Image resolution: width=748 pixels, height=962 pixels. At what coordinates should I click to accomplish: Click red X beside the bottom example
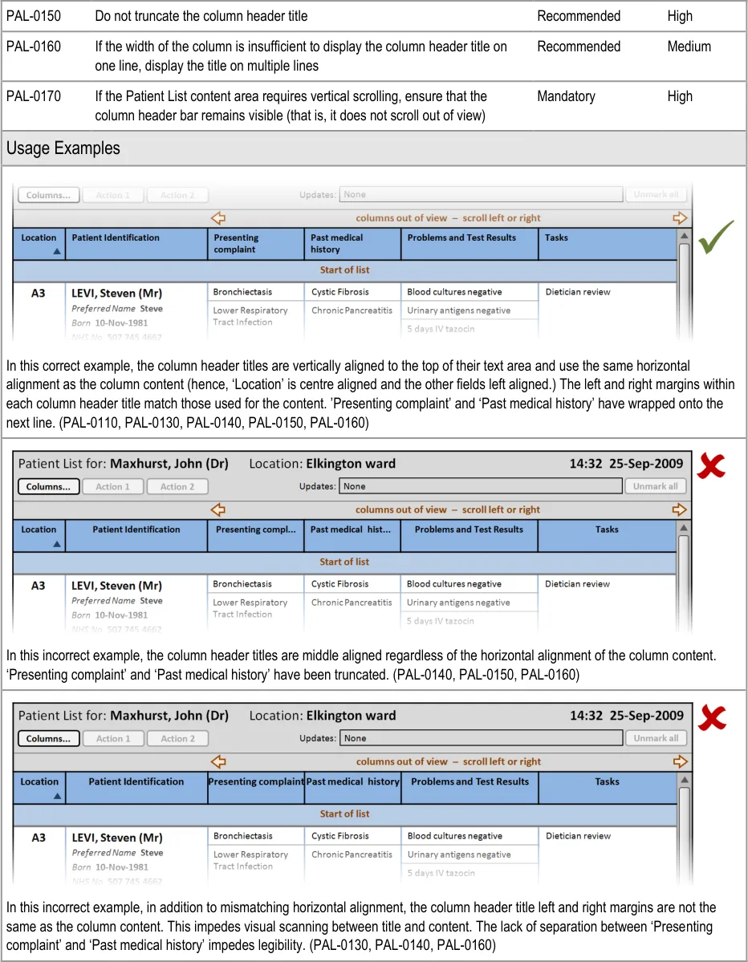tap(711, 718)
